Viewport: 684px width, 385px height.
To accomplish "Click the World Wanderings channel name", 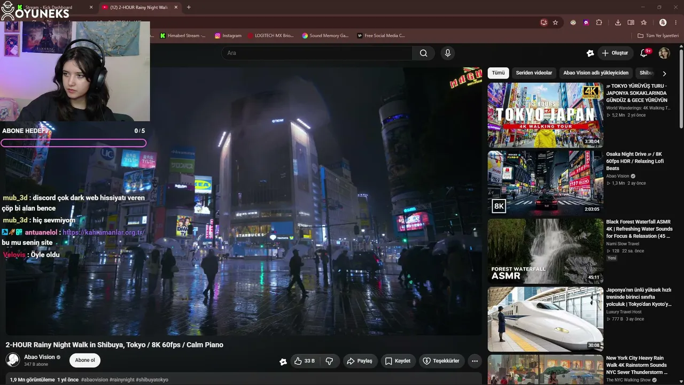I will coord(638,108).
